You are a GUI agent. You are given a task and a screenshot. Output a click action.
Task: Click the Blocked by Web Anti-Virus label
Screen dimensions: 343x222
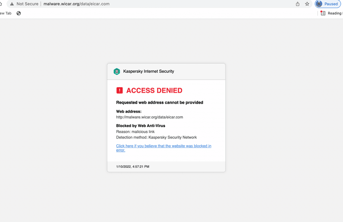pyautogui.click(x=141, y=126)
